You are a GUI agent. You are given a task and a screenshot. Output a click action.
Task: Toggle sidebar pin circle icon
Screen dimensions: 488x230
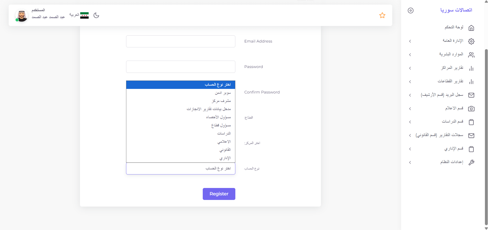[x=411, y=10]
